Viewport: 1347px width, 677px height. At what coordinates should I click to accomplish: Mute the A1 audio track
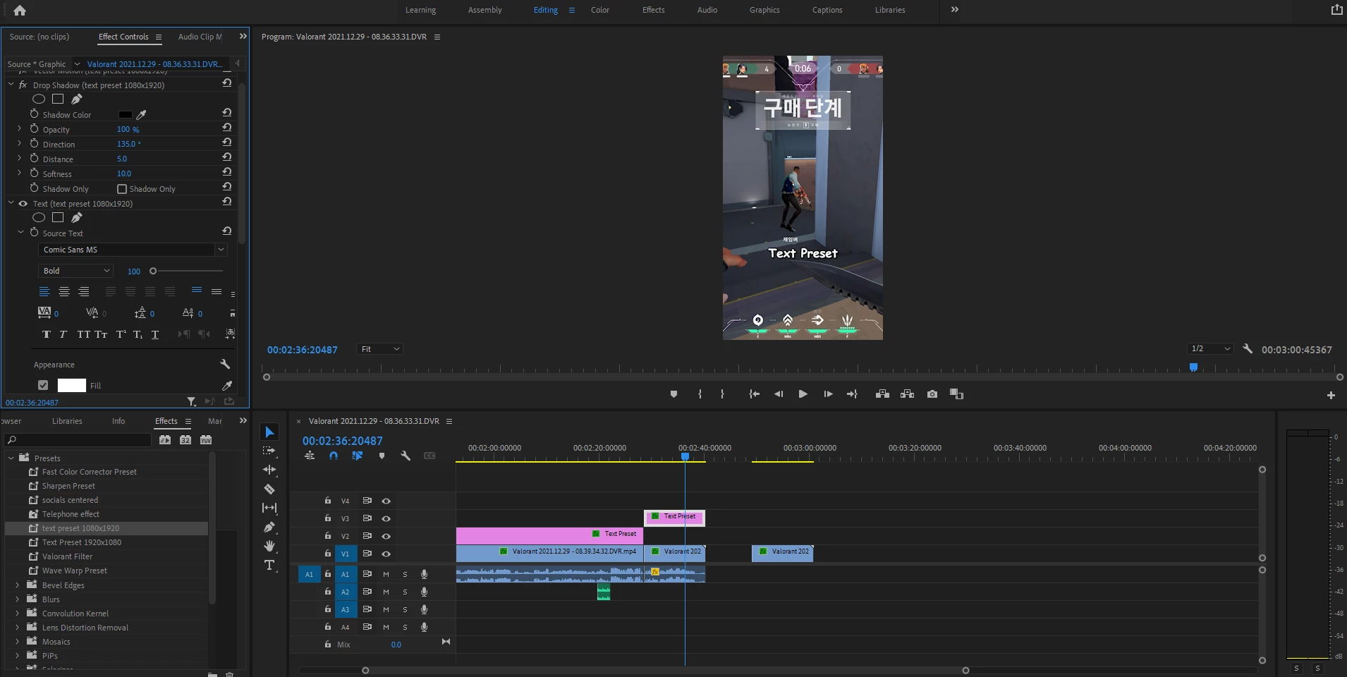click(386, 574)
